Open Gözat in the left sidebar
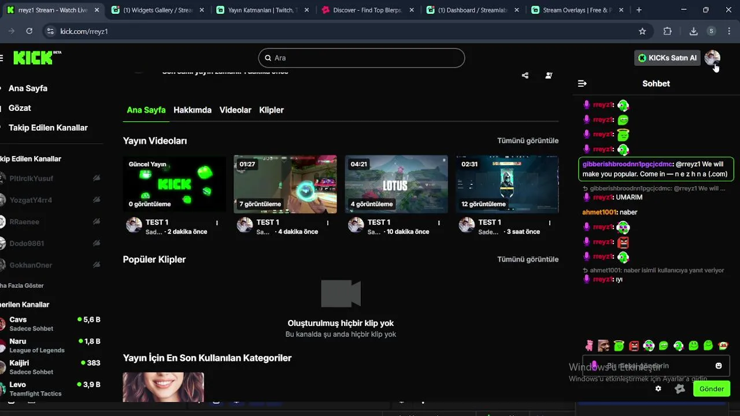This screenshot has height=416, width=740. click(20, 108)
